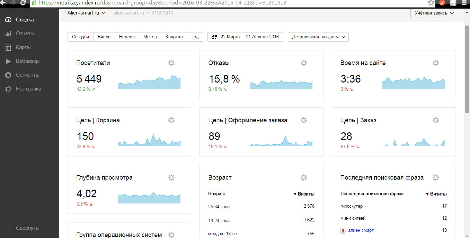This screenshot has height=238, width=470.
Task: Open the Настройка settings section
Action: (x=28, y=89)
